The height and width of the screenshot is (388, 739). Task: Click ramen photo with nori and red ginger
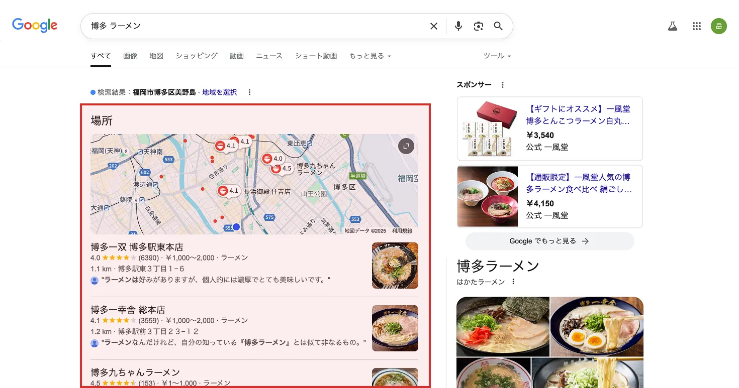pyautogui.click(x=503, y=327)
